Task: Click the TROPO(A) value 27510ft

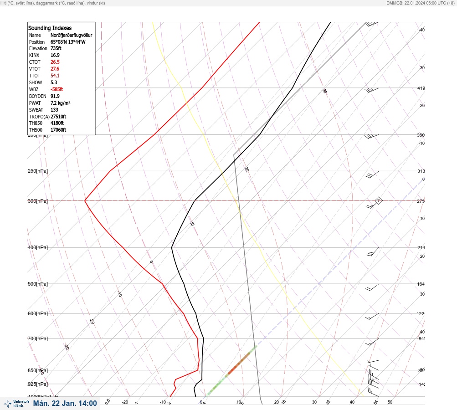Action: 58,117
